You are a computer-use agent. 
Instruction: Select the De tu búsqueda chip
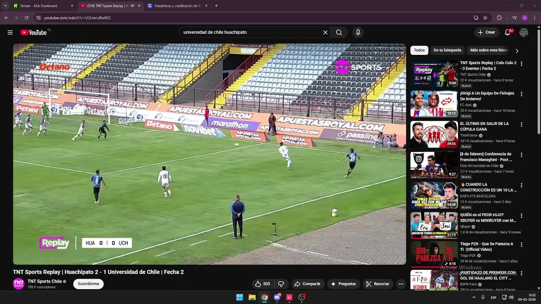447,50
